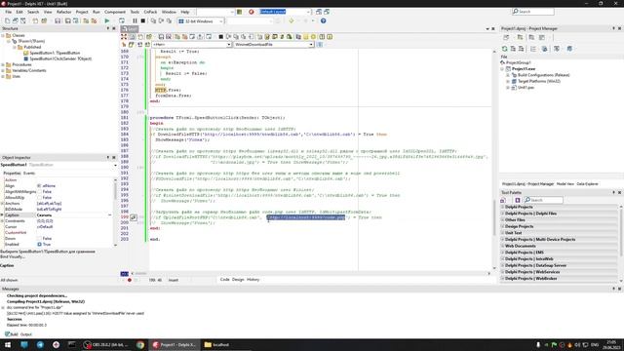Image resolution: width=624 pixels, height=351 pixels.
Task: Open Windows Start menu
Action: pyautogui.click(x=8, y=344)
